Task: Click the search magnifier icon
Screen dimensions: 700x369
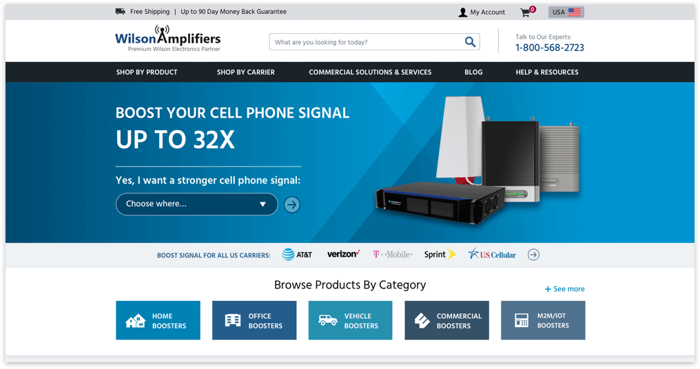Action: point(470,42)
